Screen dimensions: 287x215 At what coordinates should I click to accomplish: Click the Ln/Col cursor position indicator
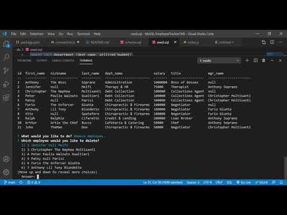coord(163,182)
